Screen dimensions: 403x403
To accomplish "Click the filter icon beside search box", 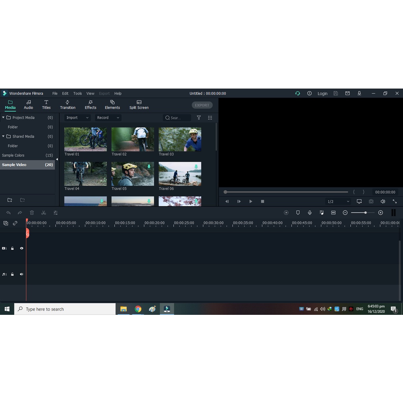I will [199, 118].
